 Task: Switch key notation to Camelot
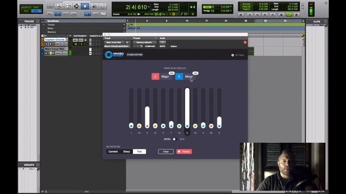pyautogui.click(x=113, y=151)
